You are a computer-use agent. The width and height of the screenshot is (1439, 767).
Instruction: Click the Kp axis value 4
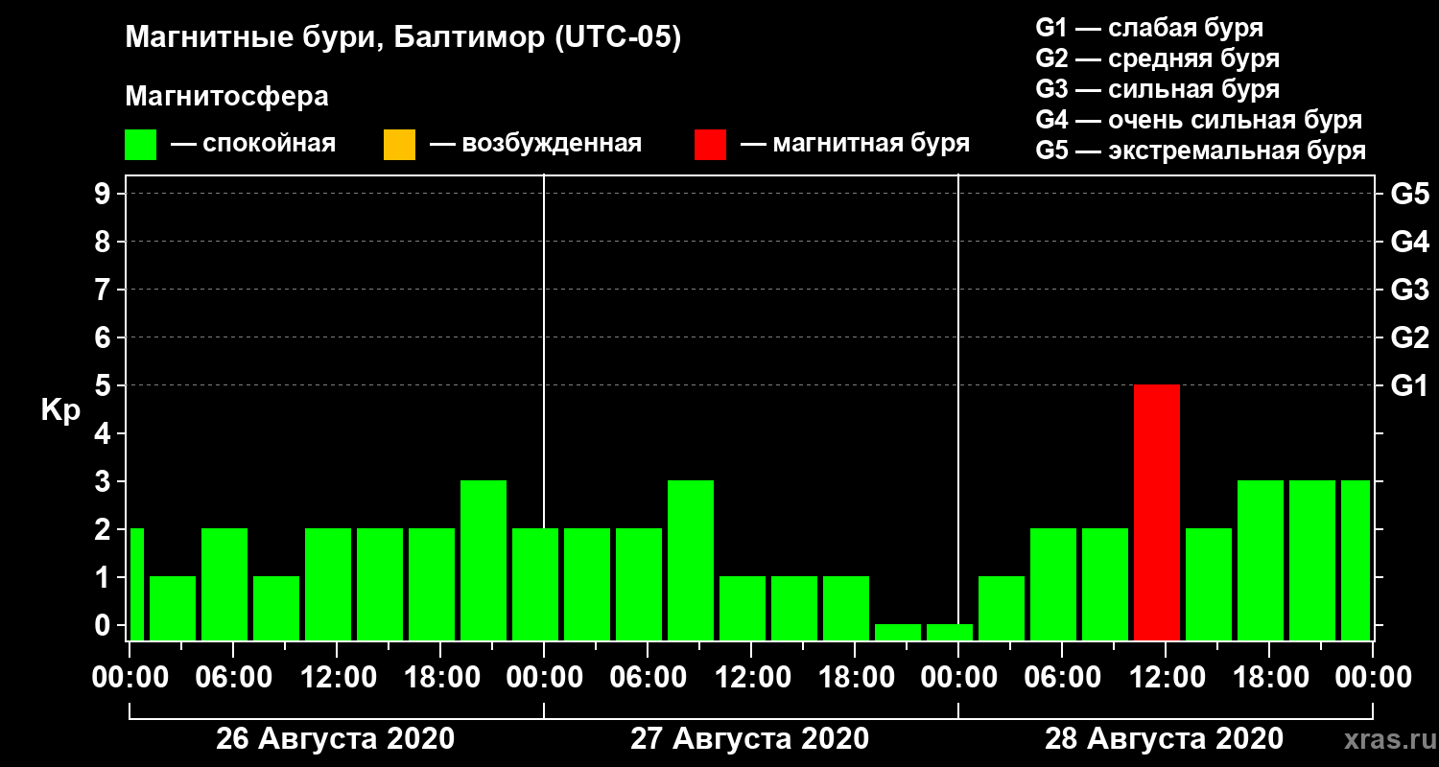[104, 433]
